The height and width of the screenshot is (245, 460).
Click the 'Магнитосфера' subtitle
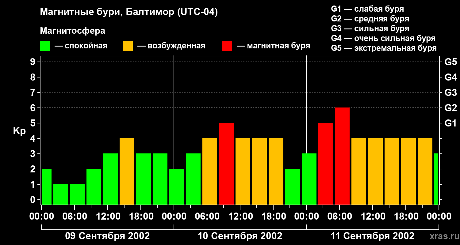[x=72, y=31]
